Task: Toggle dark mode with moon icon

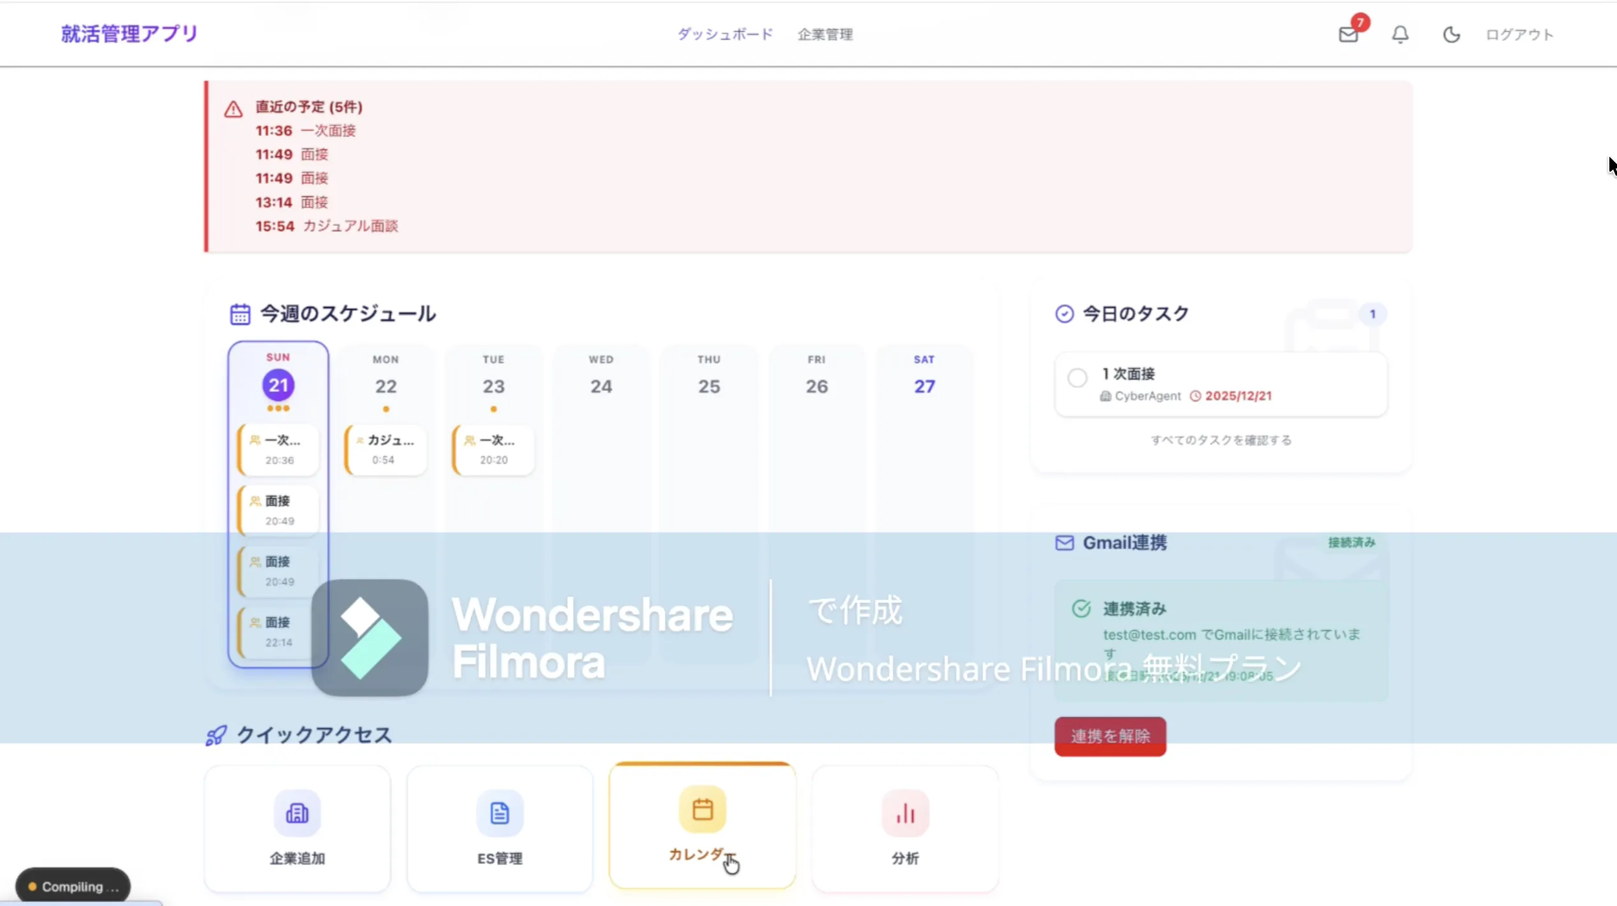Action: [1451, 34]
